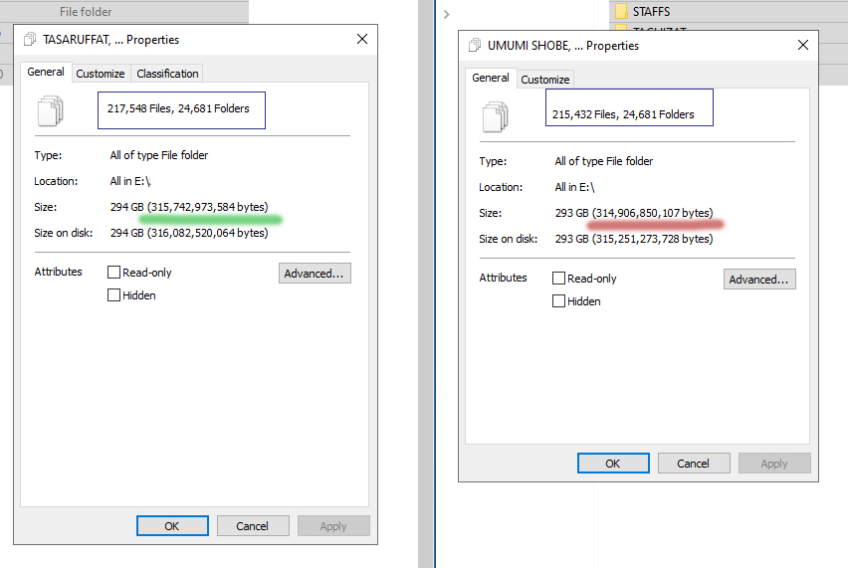Screen dimensions: 848x568
Task: Toggle Hidden checkbox in TASARUFFAT Properties
Action: click(x=113, y=295)
